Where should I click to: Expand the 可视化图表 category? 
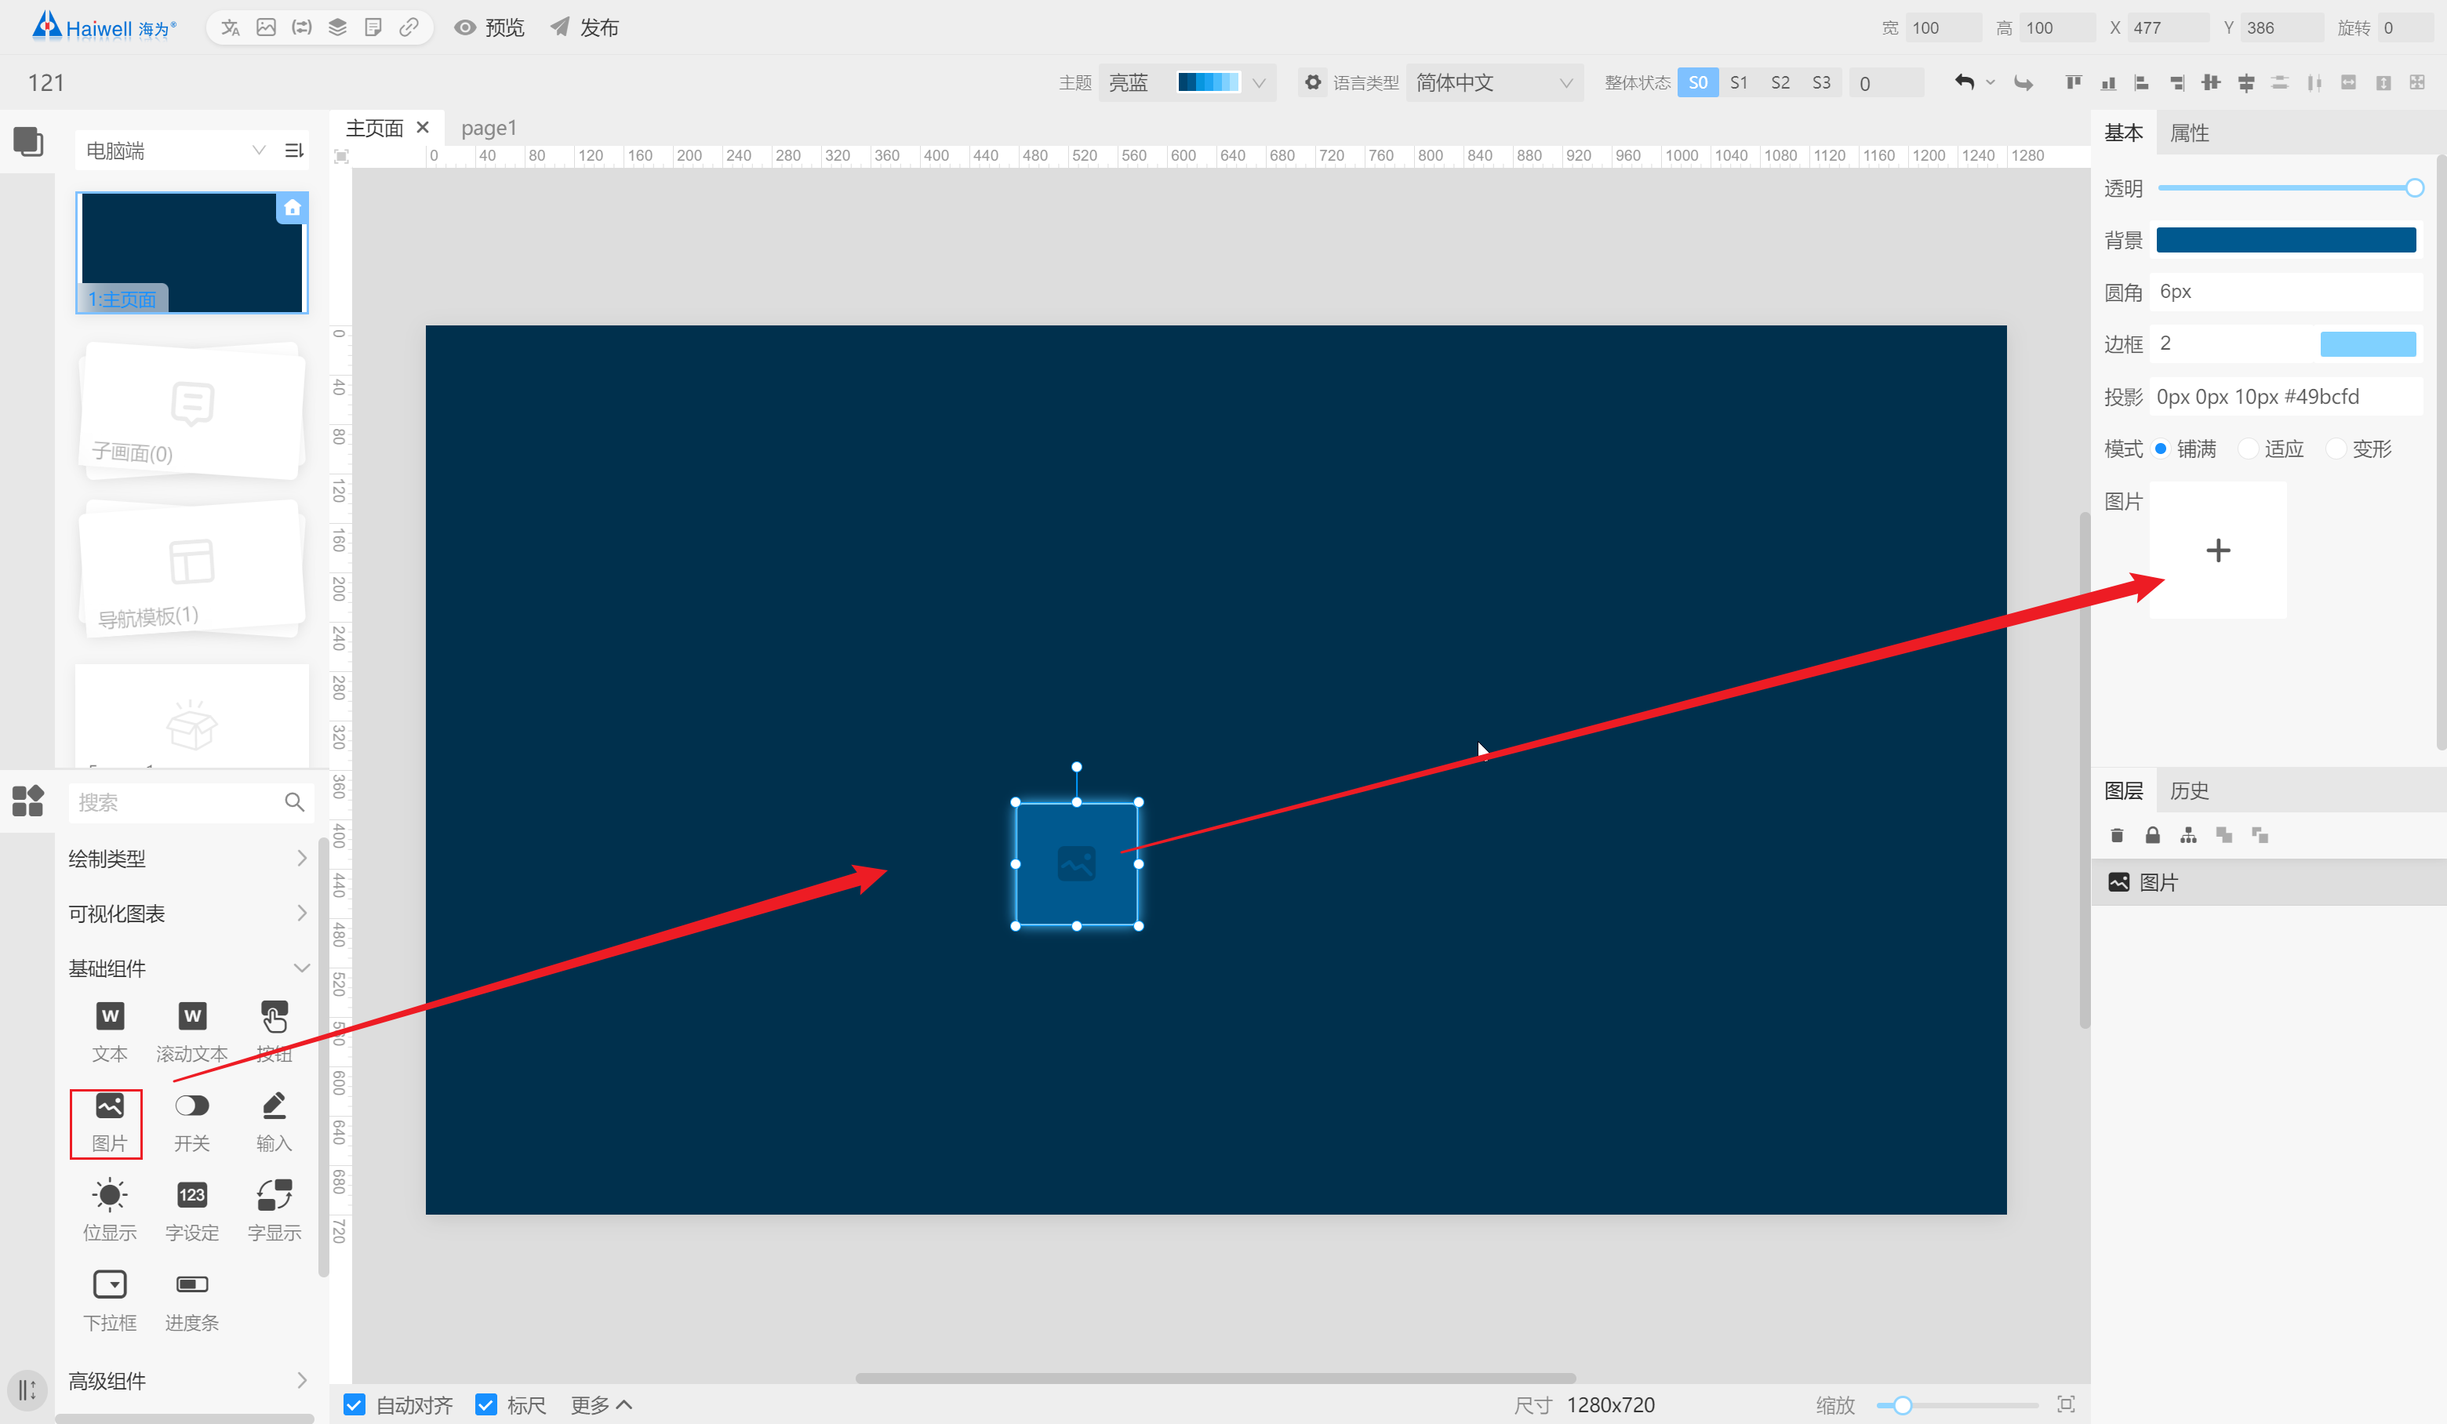click(x=188, y=914)
